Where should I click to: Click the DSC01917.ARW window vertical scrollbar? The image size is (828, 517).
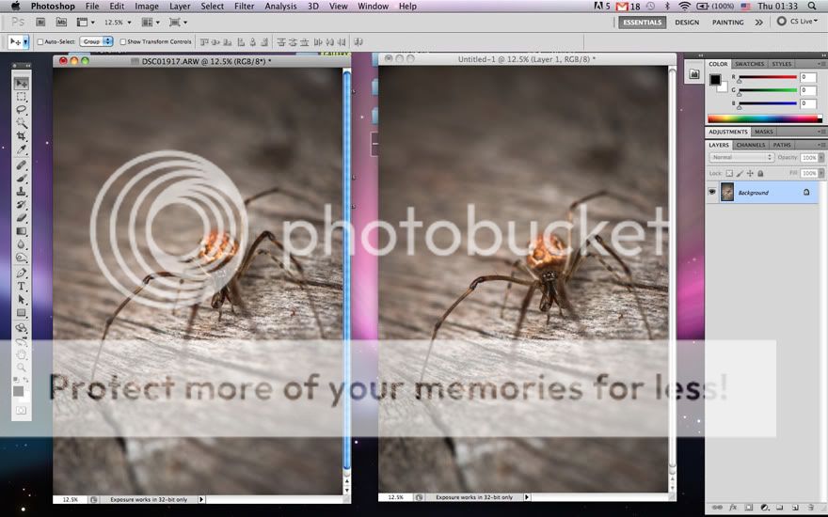click(347, 269)
